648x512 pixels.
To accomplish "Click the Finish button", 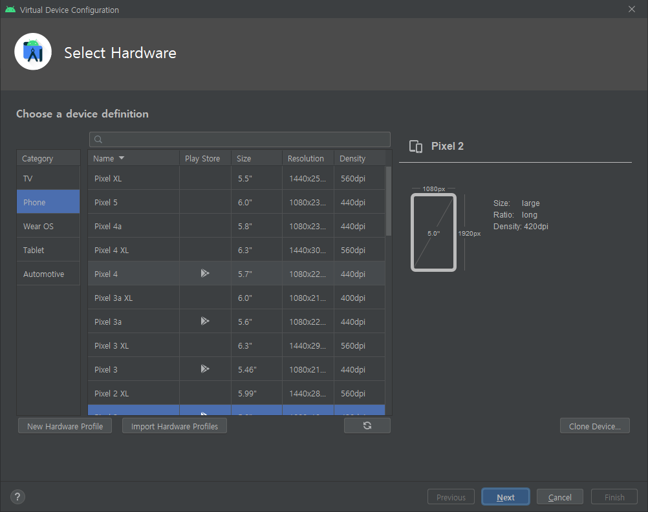I will point(614,497).
